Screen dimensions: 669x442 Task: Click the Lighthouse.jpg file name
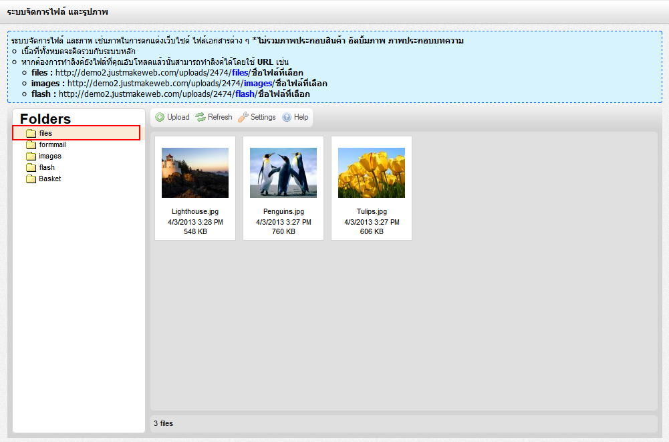point(195,211)
